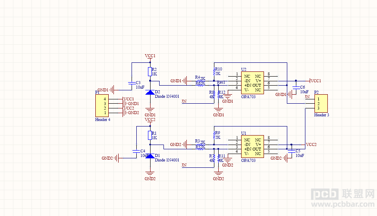Click the GND1 ground symbol below D2

click(150, 110)
